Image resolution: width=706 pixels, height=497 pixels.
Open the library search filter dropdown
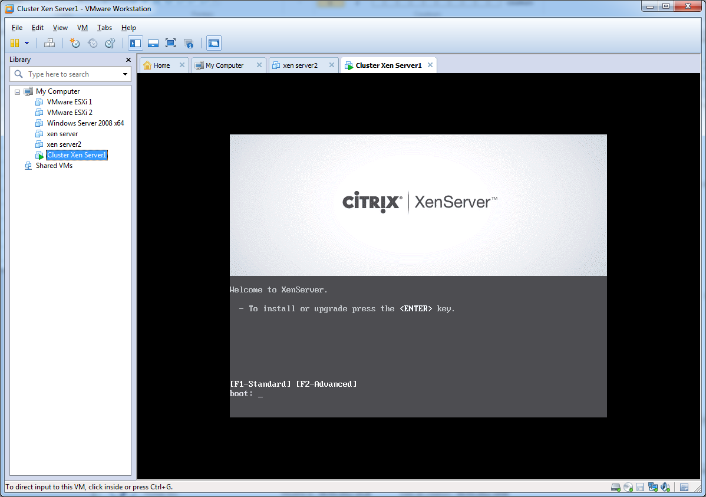click(x=125, y=74)
